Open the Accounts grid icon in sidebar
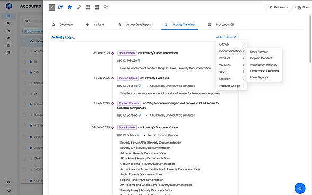The width and height of the screenshot is (312, 195). [x=8, y=16]
